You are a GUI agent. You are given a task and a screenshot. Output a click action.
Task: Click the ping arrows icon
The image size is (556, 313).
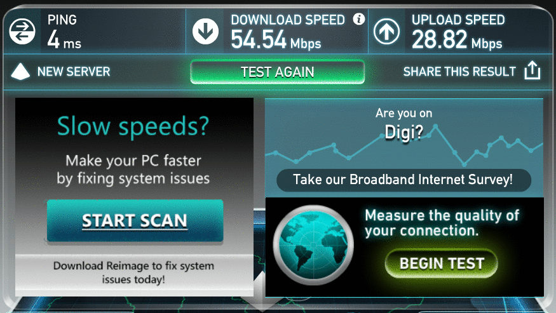22,32
